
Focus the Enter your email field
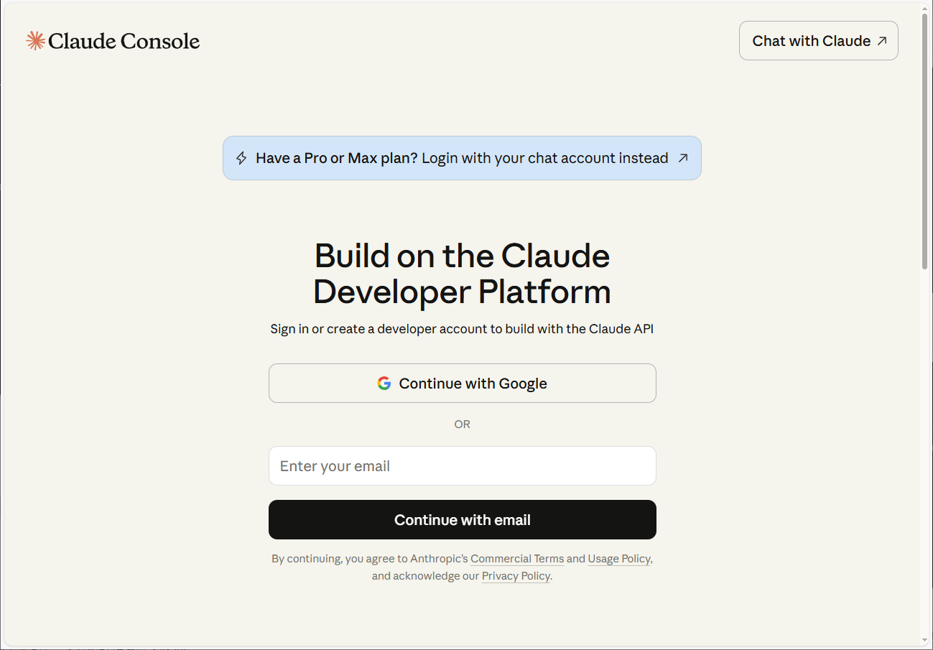(462, 466)
